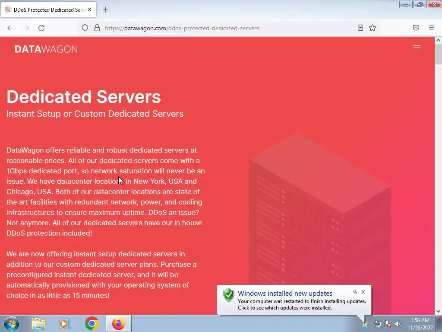The height and width of the screenshot is (332, 442).
Task: Open notification options wrench icon
Action: (x=355, y=292)
